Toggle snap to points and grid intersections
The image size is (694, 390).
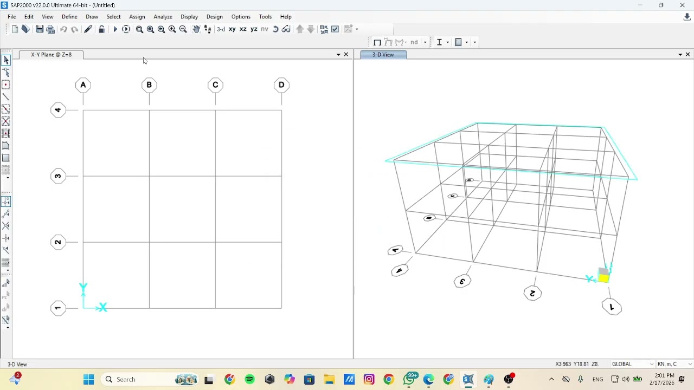[6, 201]
